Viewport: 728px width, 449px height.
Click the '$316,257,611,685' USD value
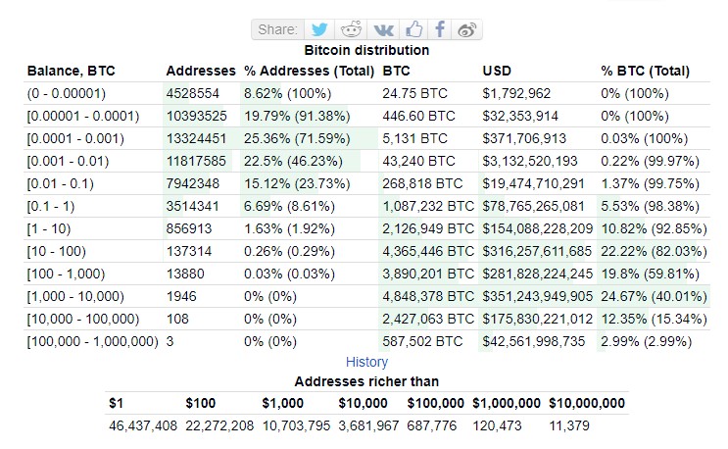(x=537, y=251)
